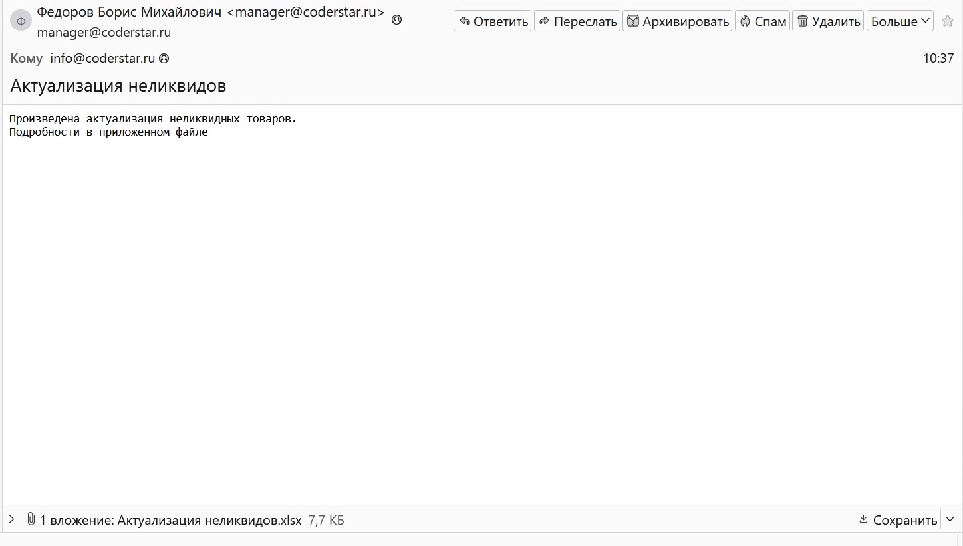Image resolution: width=963 pixels, height=546 pixels.
Task: Archive the email with Архивировать
Action: tap(677, 21)
